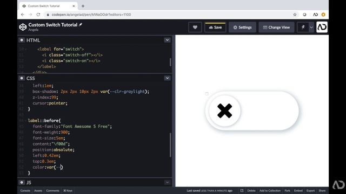
Task: Click 'color:var(--' line in CSS
Action: click(x=48, y=167)
